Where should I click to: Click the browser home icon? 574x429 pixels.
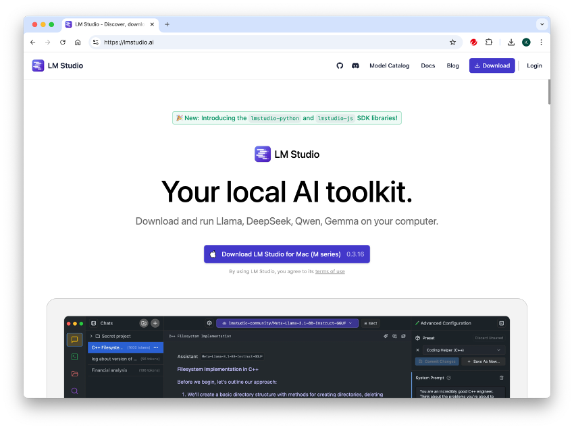point(78,42)
